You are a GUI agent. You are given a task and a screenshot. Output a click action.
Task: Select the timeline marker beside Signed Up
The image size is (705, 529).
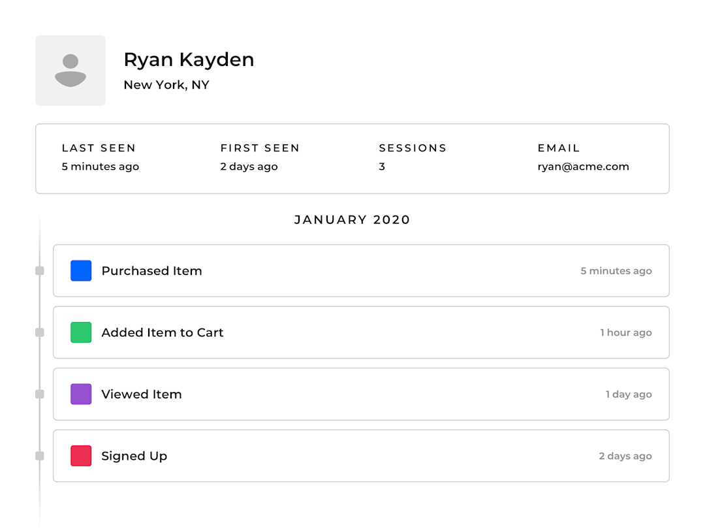(x=40, y=456)
